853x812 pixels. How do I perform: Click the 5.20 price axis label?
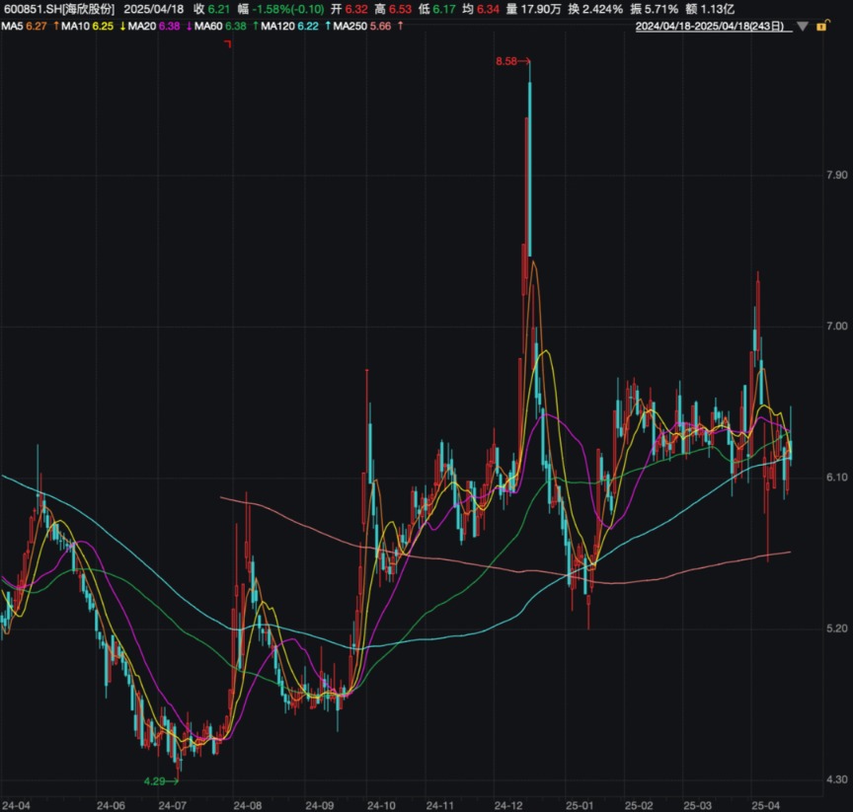pos(835,628)
